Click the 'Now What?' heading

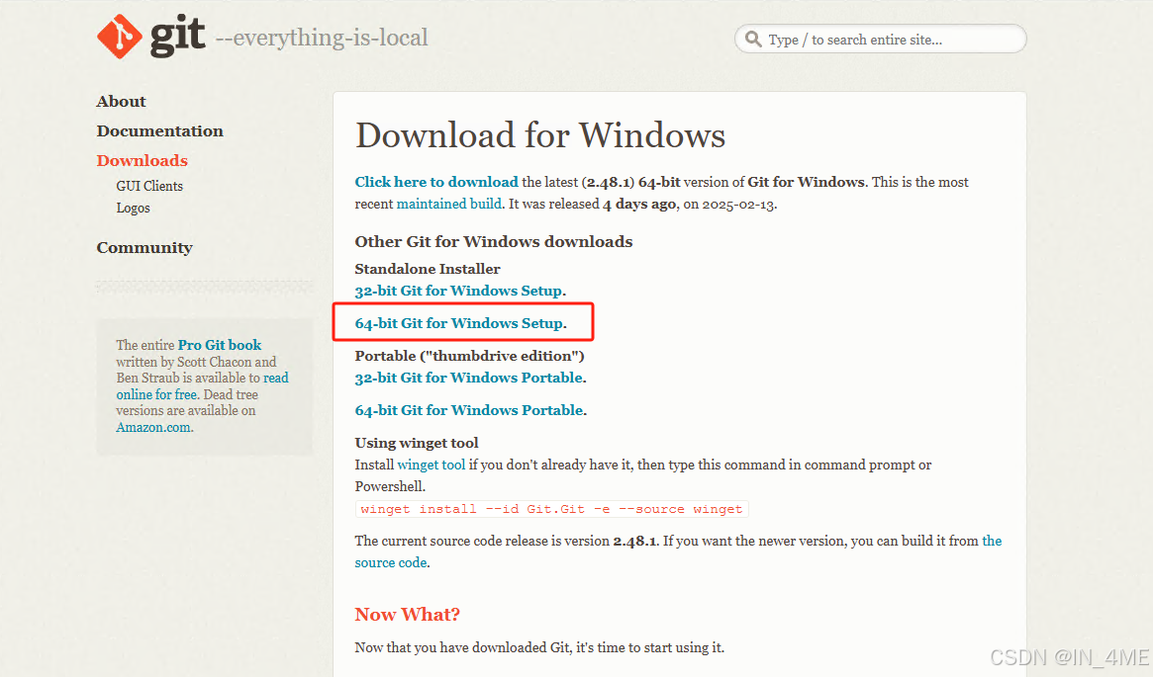pyautogui.click(x=408, y=615)
